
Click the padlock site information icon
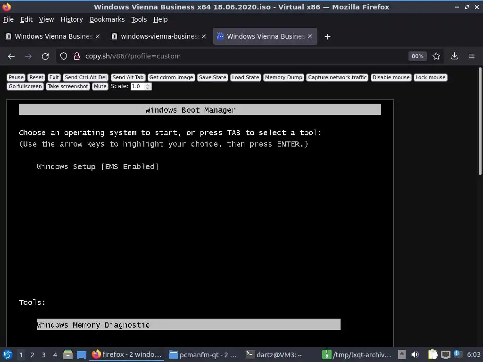pos(77,57)
